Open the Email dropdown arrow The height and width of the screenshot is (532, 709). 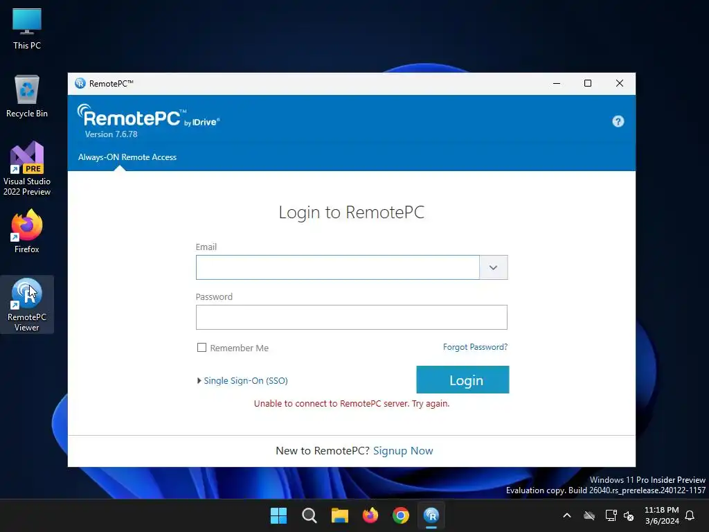point(493,267)
